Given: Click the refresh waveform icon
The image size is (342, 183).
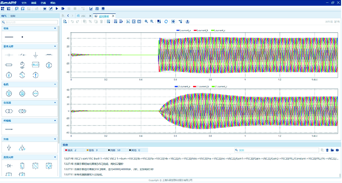Looking at the screenshot, I should (x=166, y=22).
